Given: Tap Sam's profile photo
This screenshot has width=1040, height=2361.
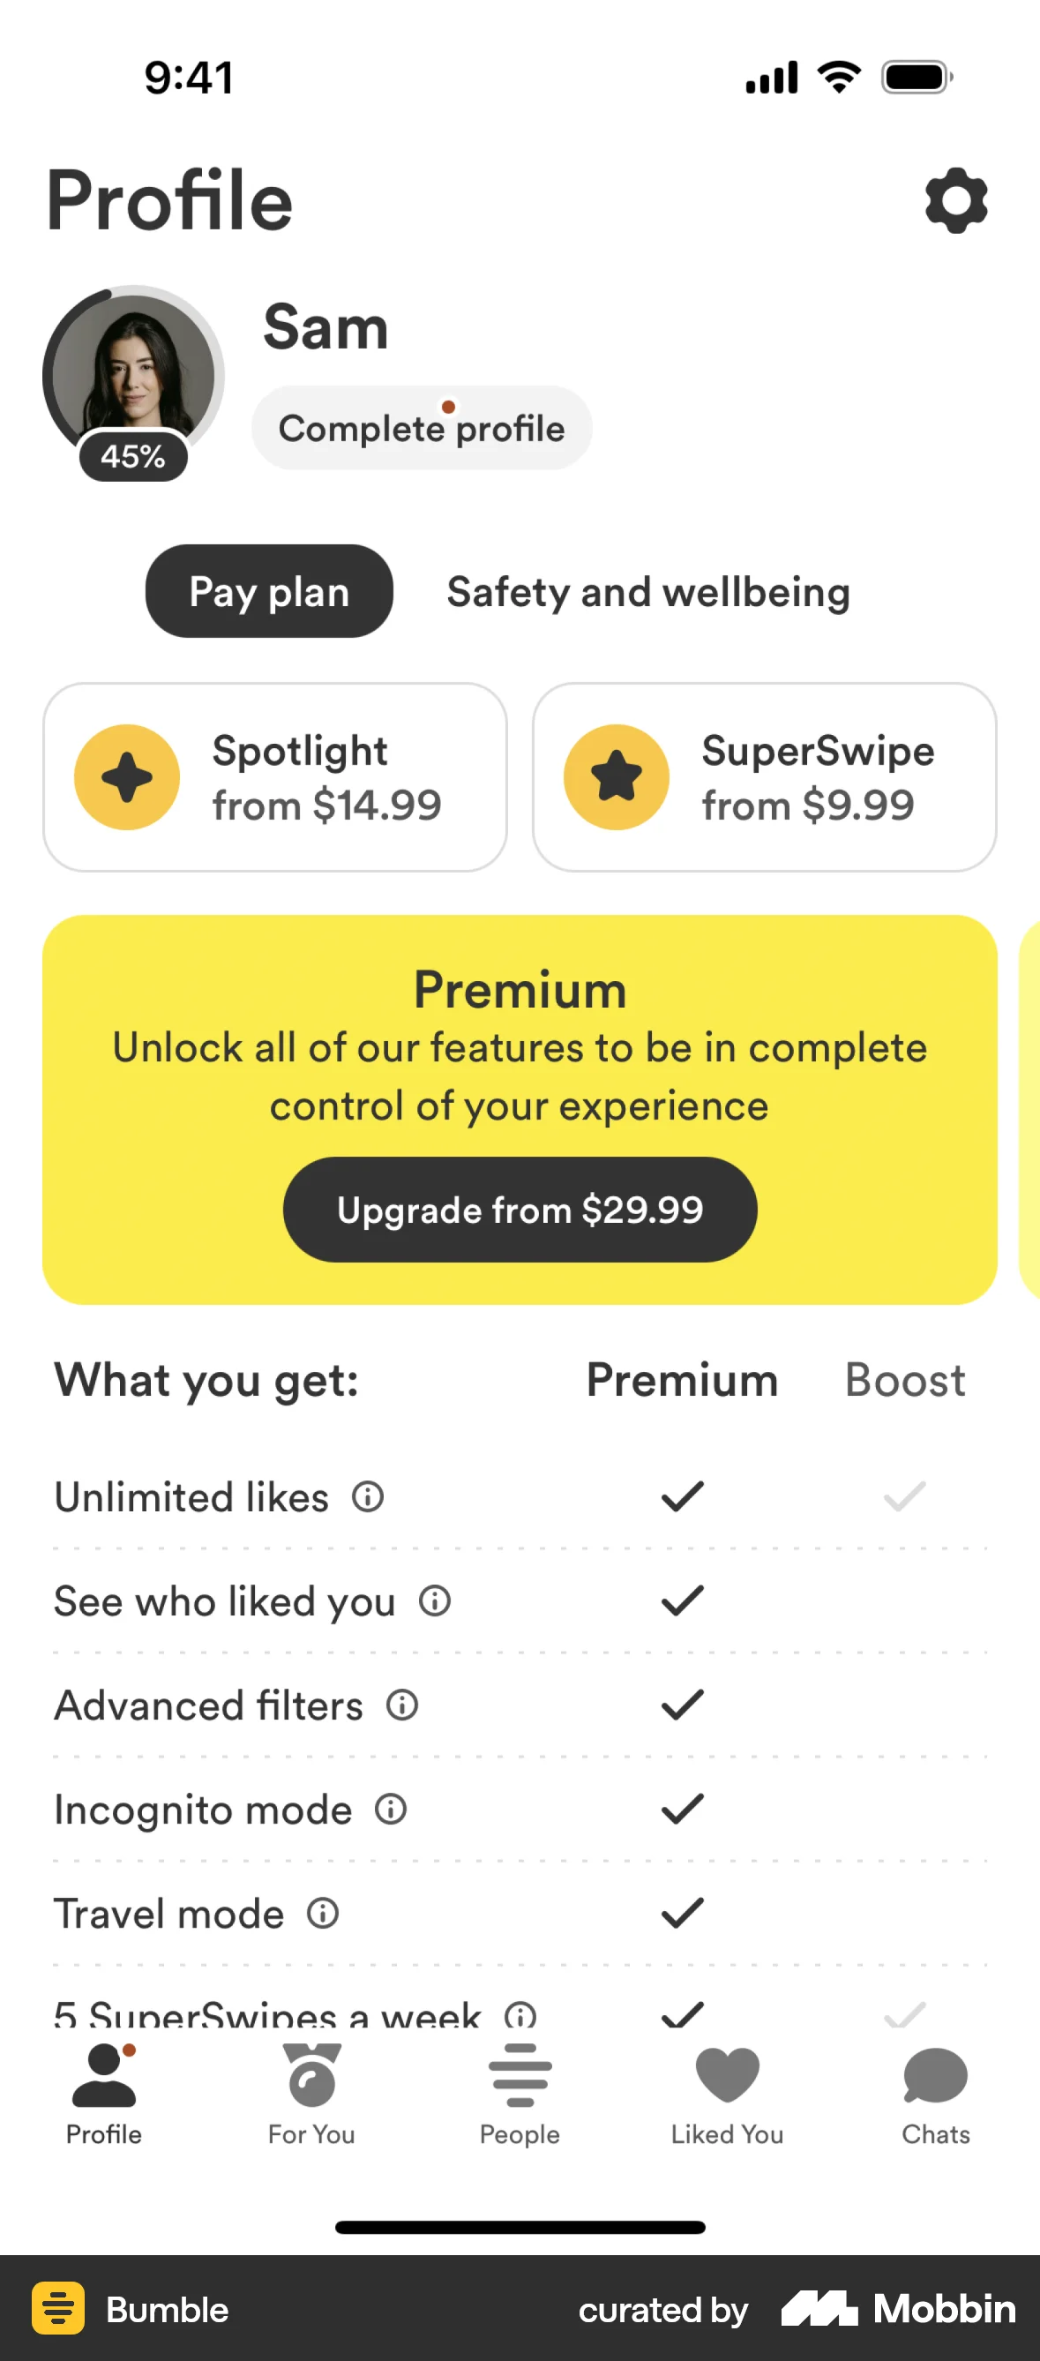Looking at the screenshot, I should [135, 371].
